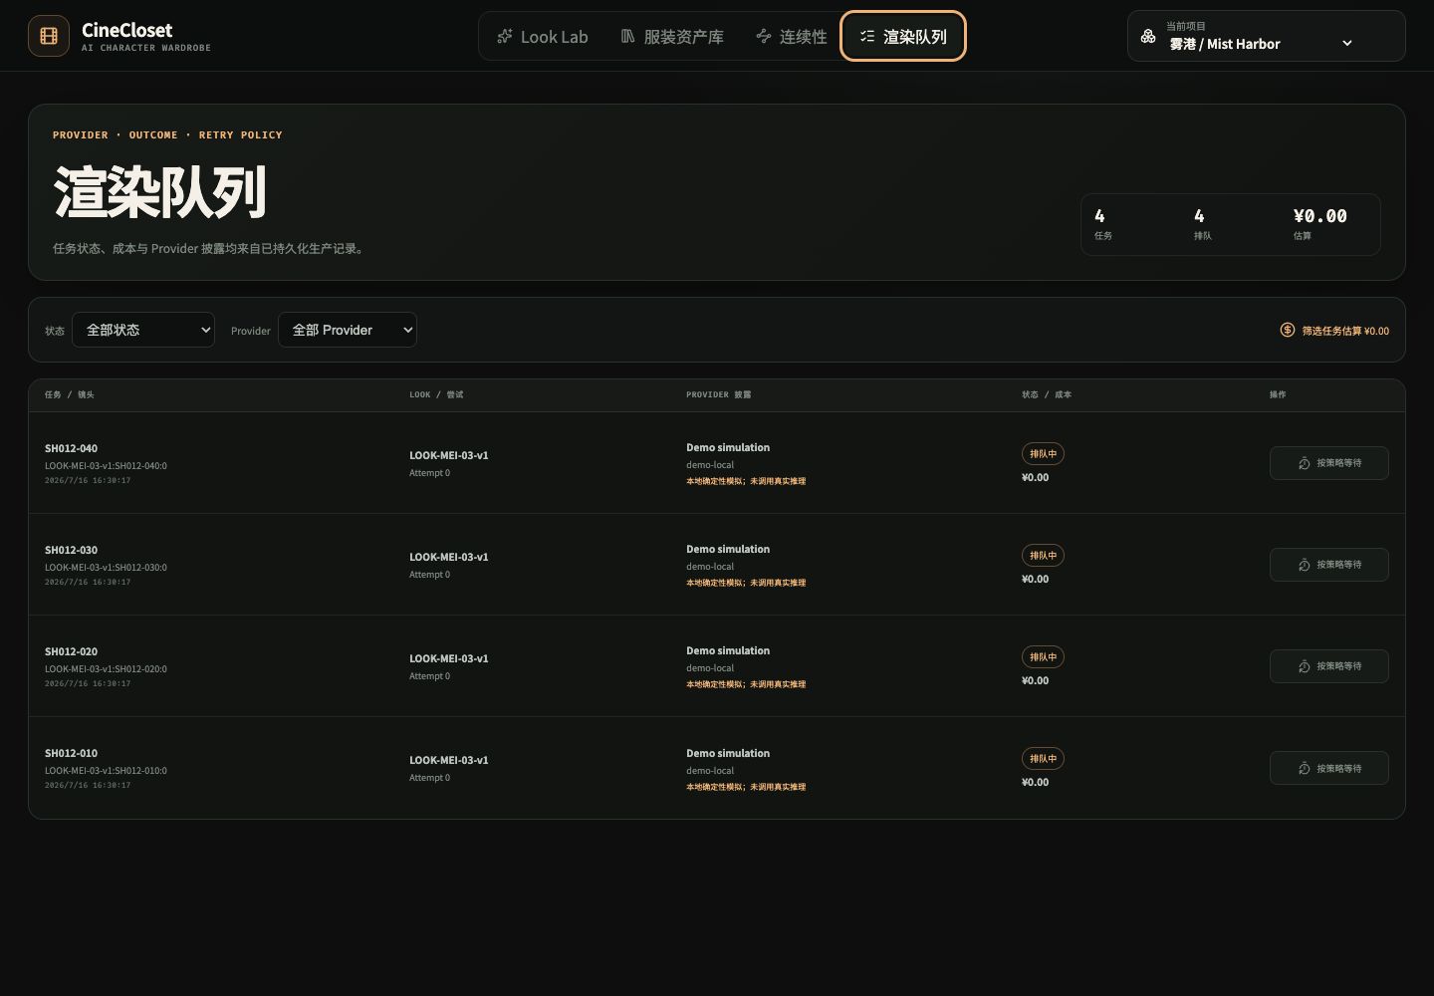Click the 排队中 badge in SH012-030 row
1434x996 pixels.
click(x=1043, y=556)
